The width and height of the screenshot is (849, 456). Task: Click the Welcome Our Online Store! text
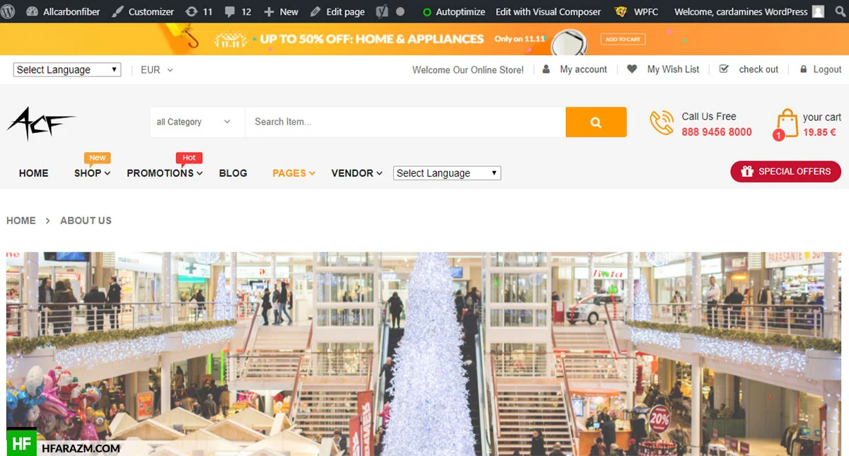[468, 69]
